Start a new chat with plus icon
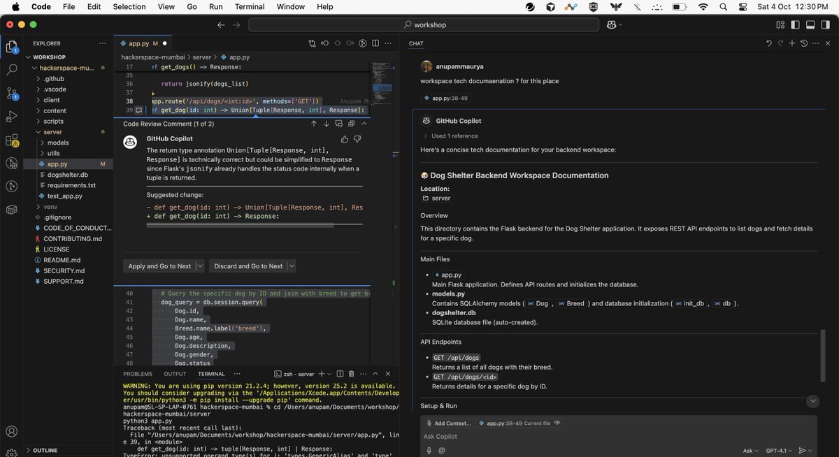839x457 pixels. coord(792,43)
